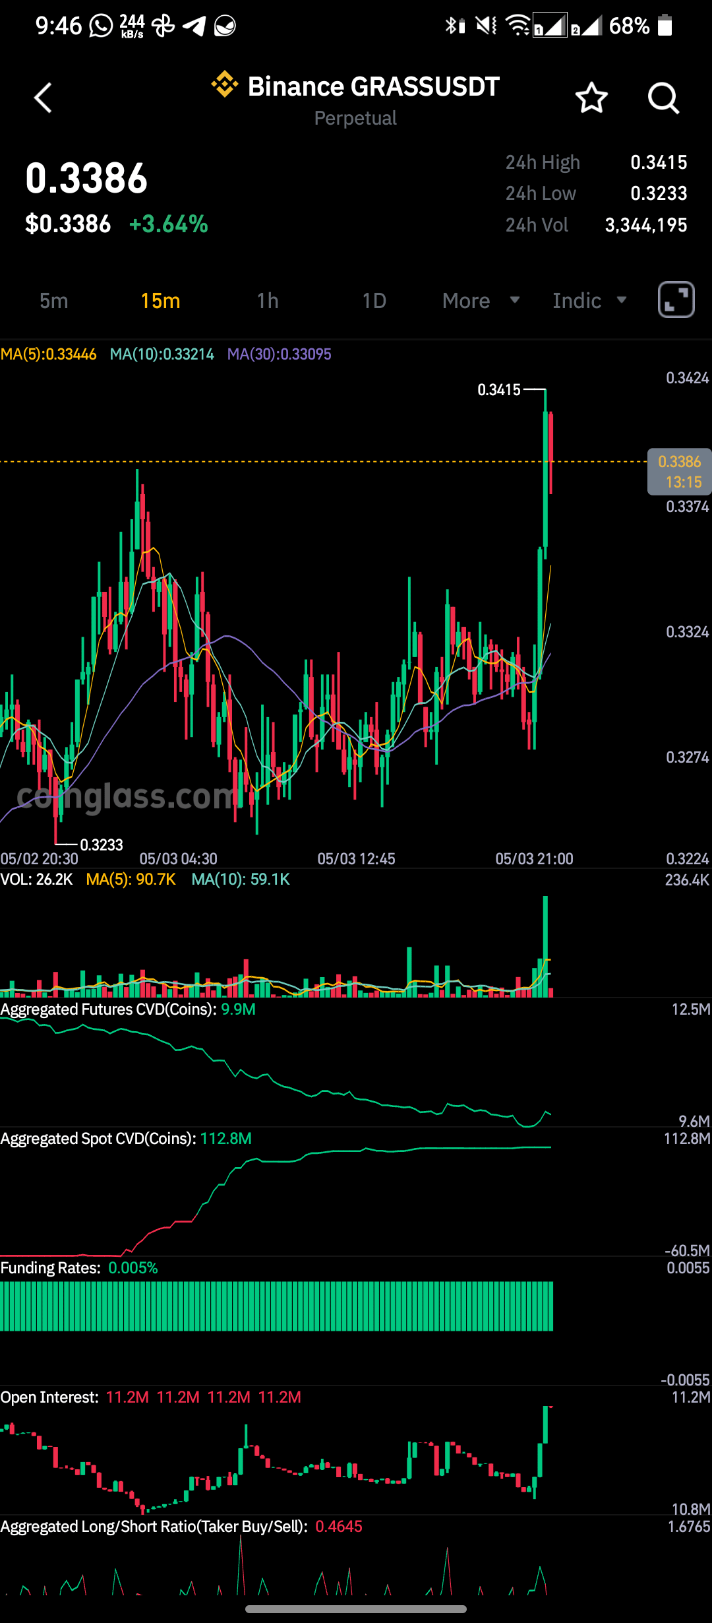Tap the 0.3274 price axis label
This screenshot has height=1623, width=712.
tap(688, 757)
